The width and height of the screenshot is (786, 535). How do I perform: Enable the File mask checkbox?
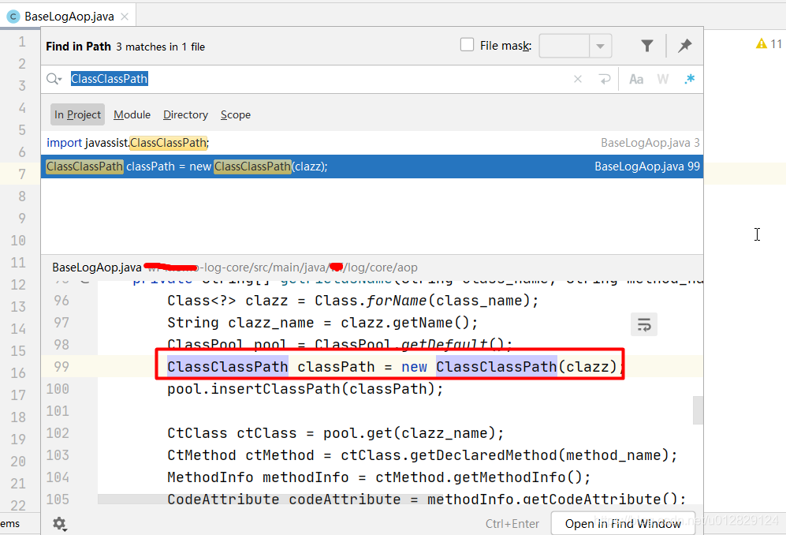[x=467, y=45]
